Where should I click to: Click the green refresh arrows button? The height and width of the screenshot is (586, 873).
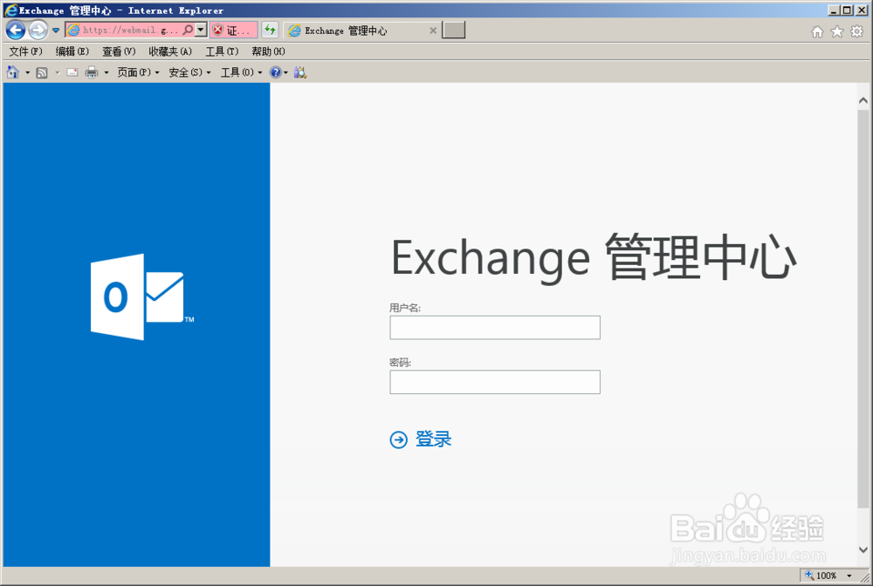pyautogui.click(x=270, y=30)
